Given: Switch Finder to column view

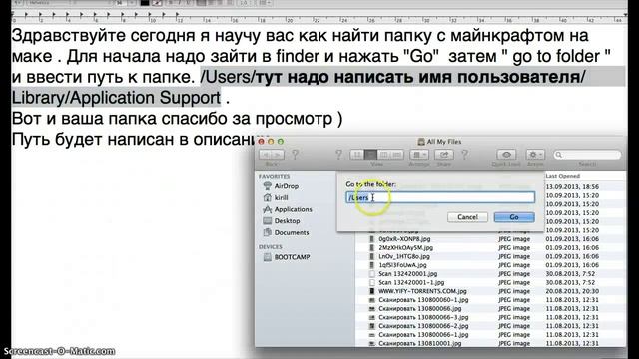Looking at the screenshot, I should 383,155.
